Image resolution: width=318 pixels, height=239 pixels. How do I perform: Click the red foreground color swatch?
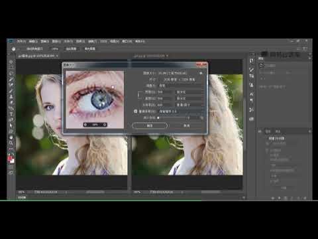[x=10, y=159]
